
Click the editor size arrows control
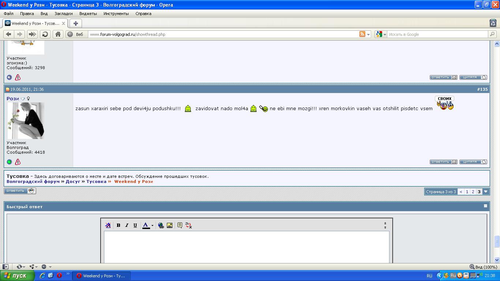(385, 225)
